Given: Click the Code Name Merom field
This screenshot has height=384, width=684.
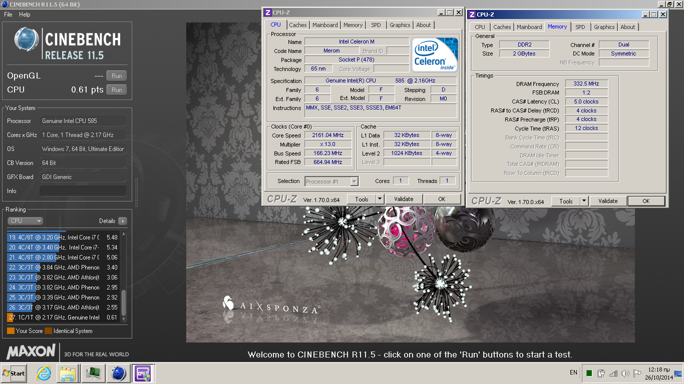Looking at the screenshot, I should point(331,51).
